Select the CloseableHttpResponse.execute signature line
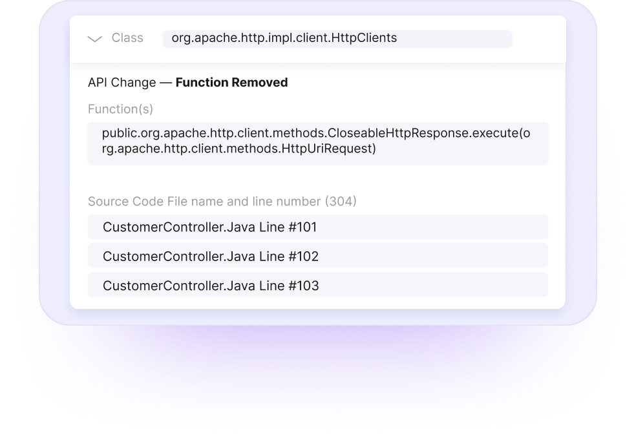 pos(315,134)
